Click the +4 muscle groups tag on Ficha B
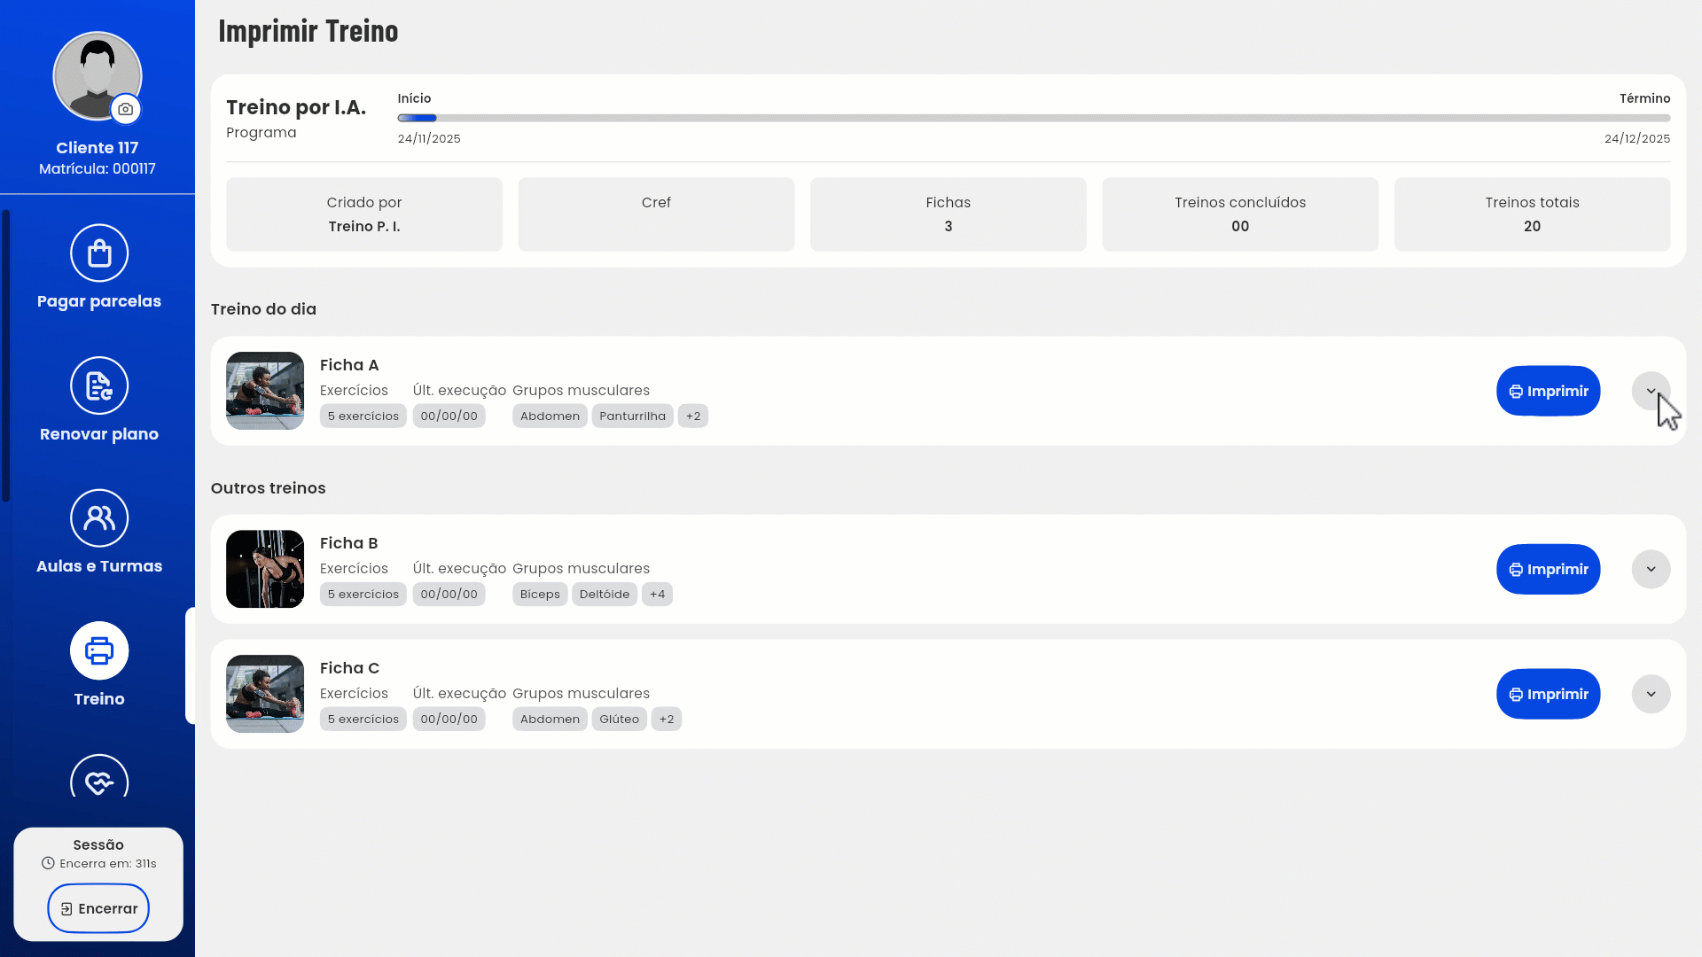 pyautogui.click(x=657, y=594)
